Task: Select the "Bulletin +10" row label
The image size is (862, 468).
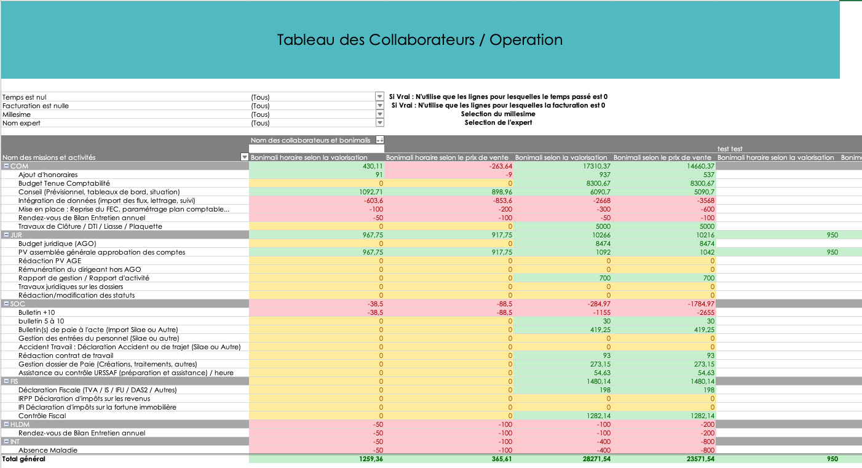Action: click(x=37, y=312)
